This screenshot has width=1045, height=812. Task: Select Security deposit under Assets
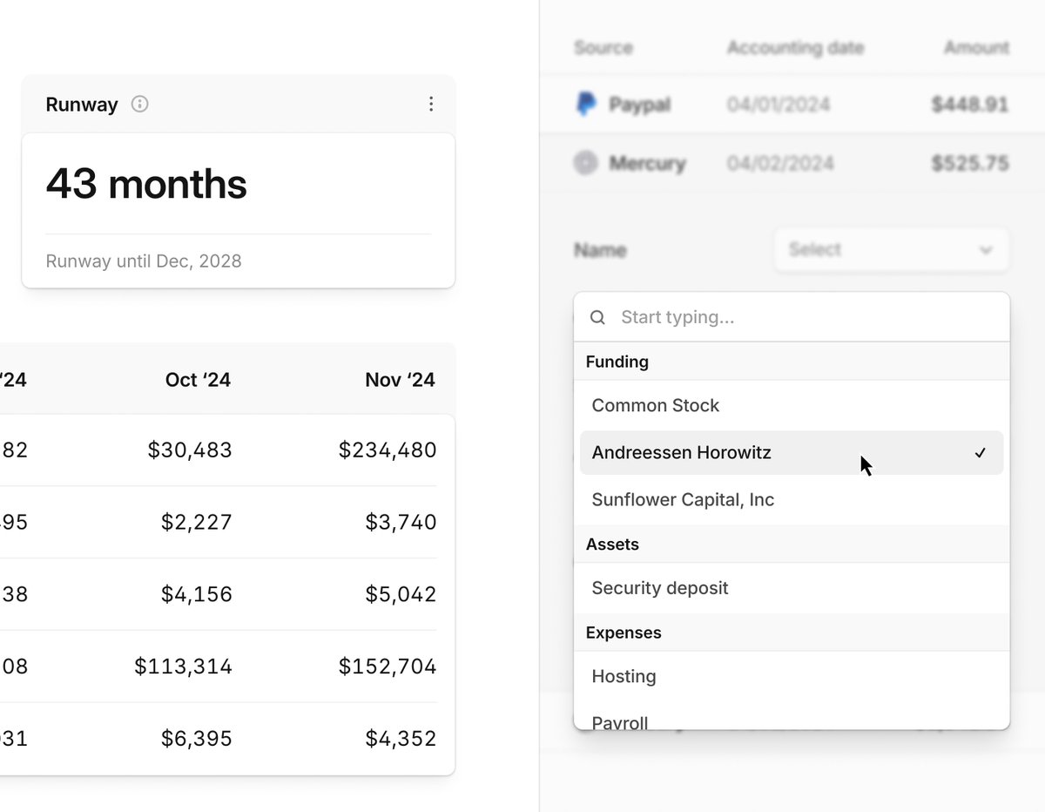[x=792, y=588]
